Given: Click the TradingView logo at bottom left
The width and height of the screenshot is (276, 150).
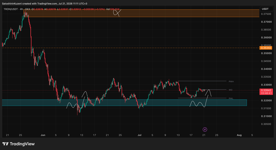Looking at the screenshot, I should click(19, 144).
